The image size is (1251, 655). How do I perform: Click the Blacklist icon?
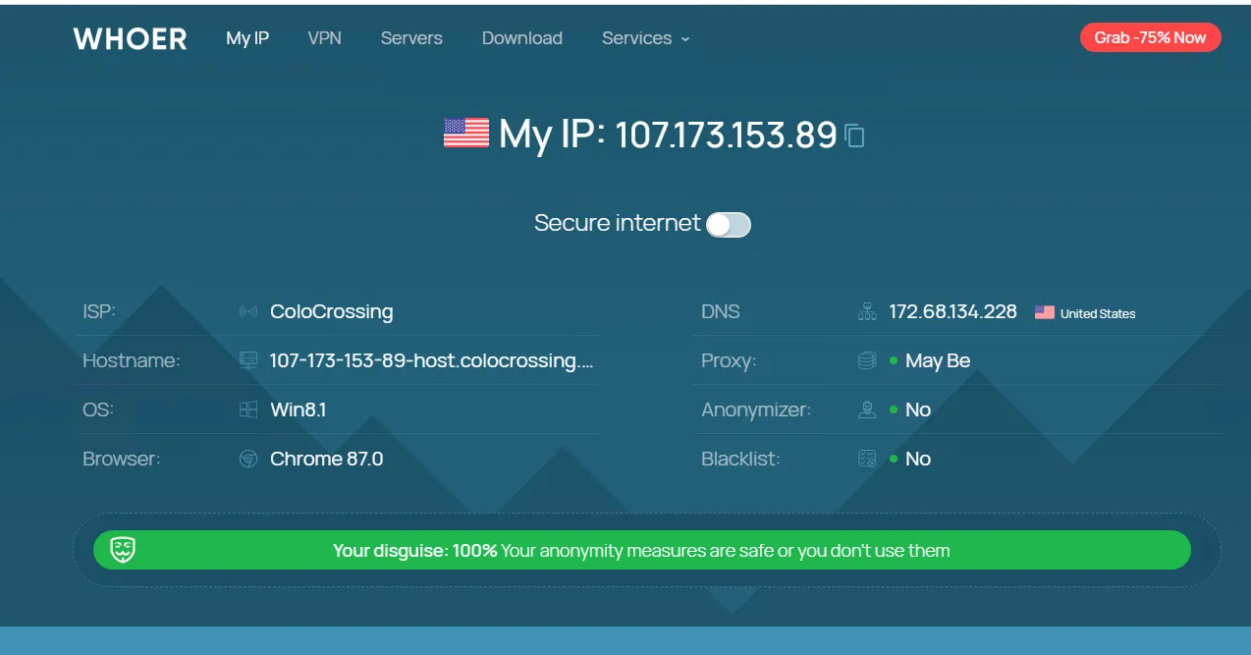(867, 459)
